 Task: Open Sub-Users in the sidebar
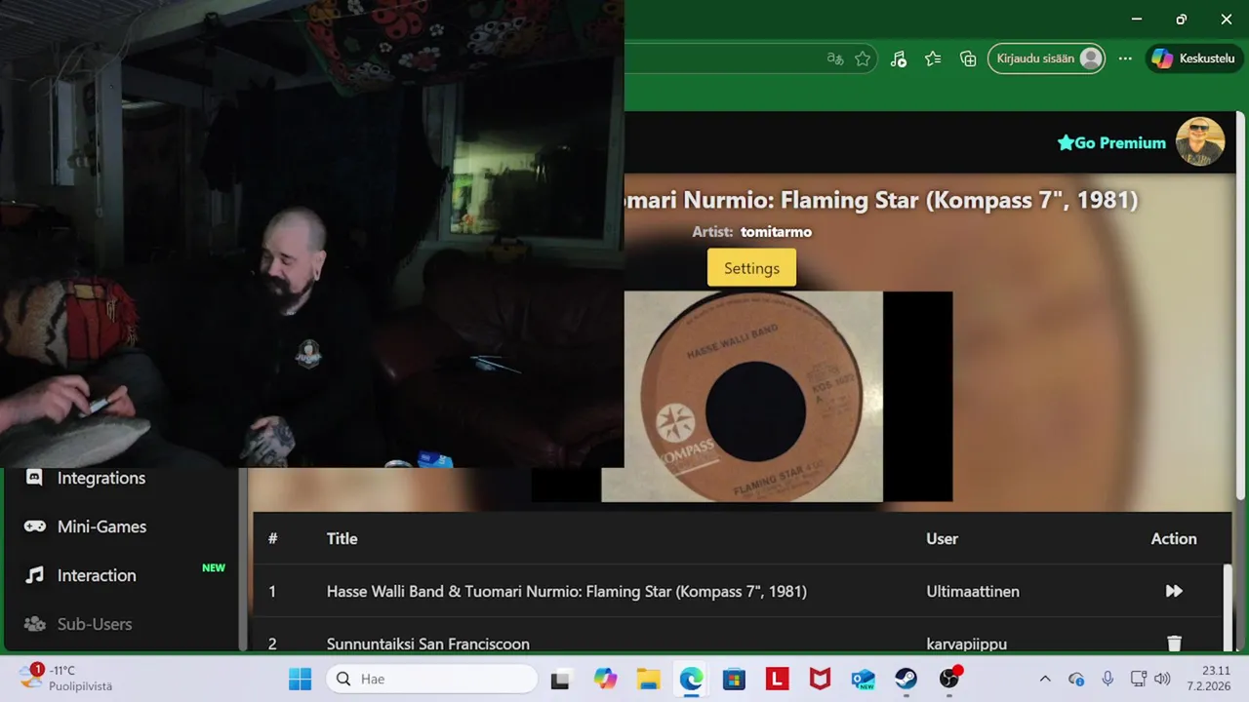coord(95,624)
